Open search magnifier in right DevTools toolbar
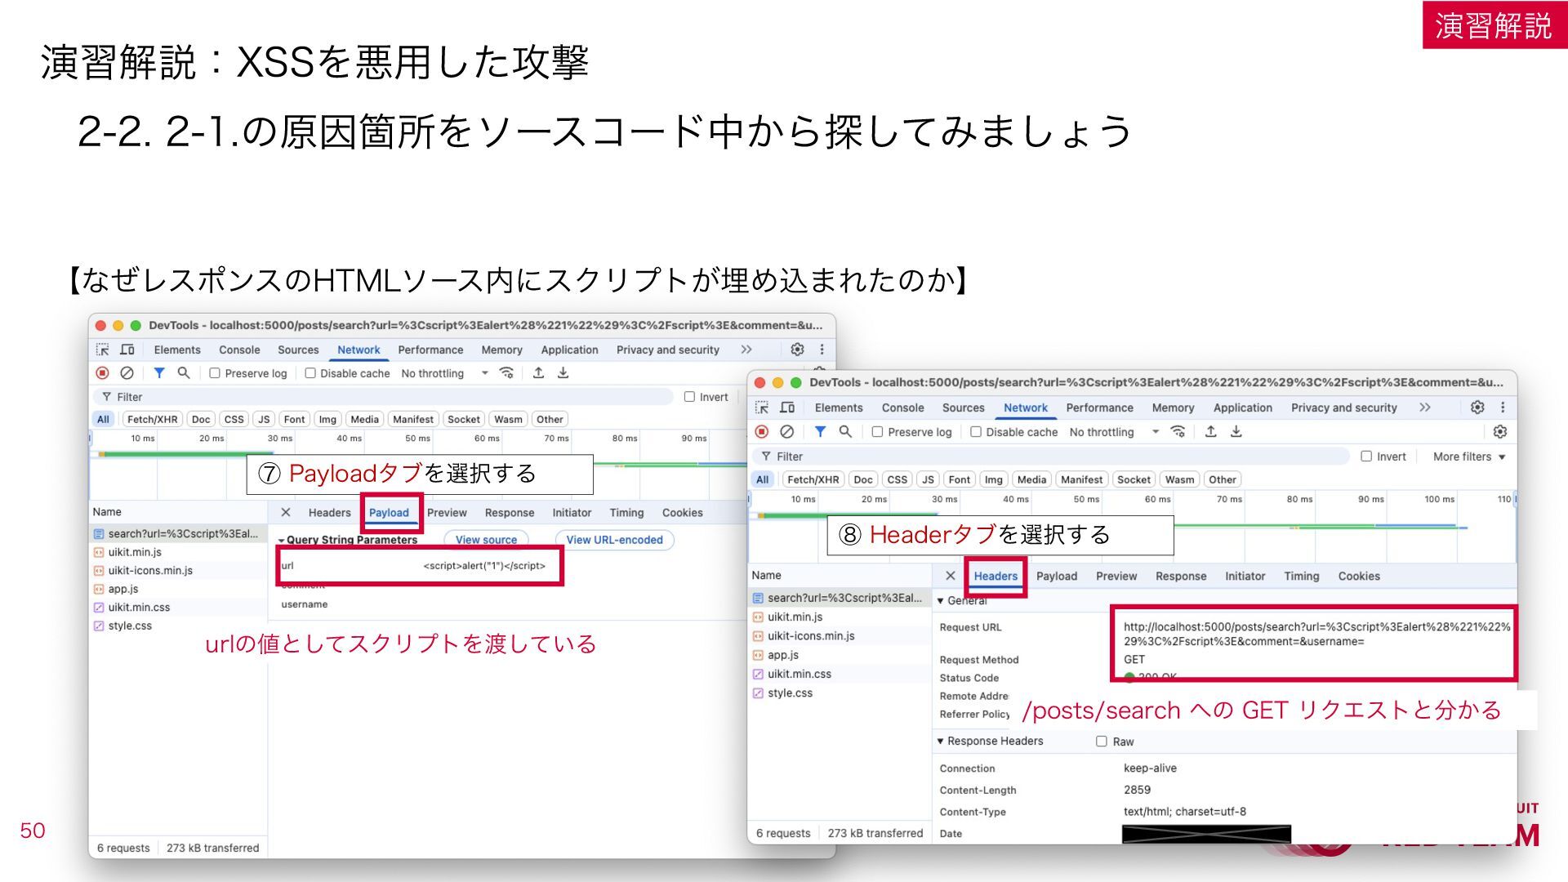 (845, 432)
